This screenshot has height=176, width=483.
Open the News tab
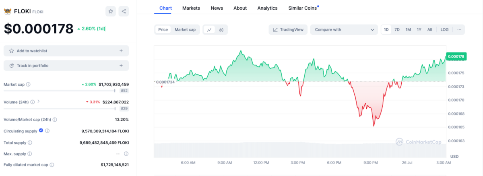[217, 8]
